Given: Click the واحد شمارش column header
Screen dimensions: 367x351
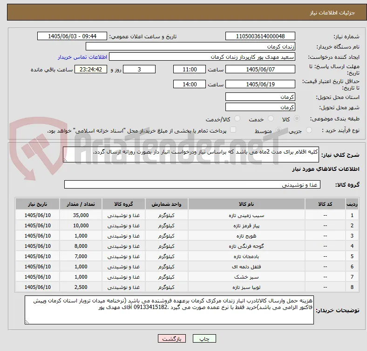Looking at the screenshot, I should point(166,204).
